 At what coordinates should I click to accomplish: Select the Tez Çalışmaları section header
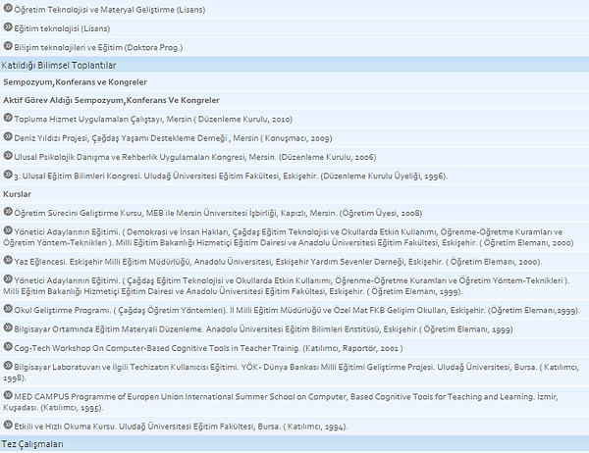coord(294,444)
